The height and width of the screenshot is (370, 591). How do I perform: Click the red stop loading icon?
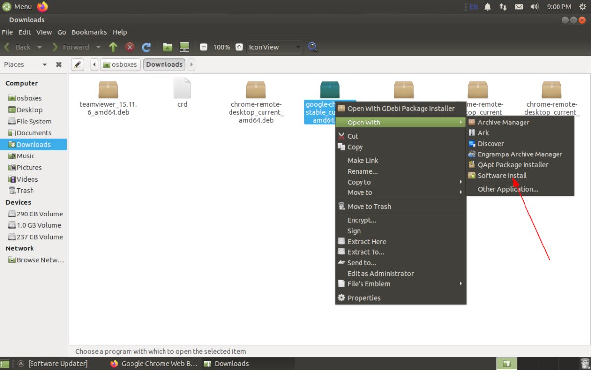(x=130, y=47)
